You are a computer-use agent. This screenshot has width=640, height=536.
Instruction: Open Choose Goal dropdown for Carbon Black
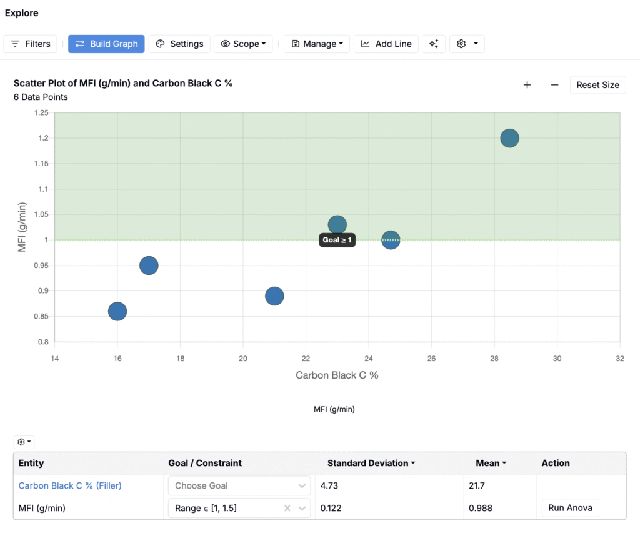[x=239, y=485]
